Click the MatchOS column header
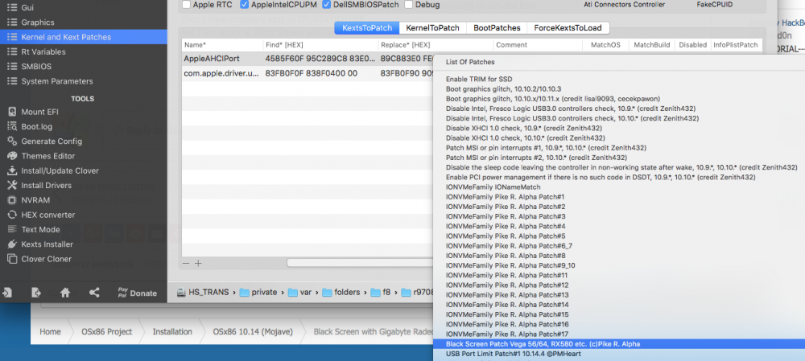The image size is (805, 361). 606,44
